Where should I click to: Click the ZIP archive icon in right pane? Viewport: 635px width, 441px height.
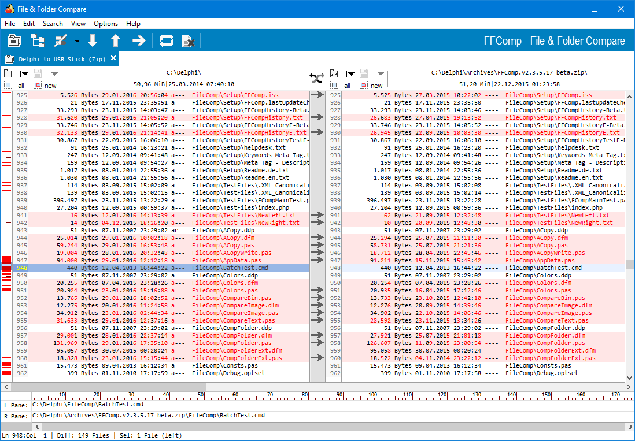(x=334, y=73)
